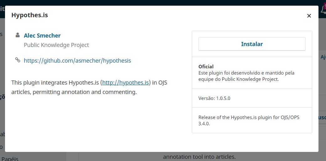Screen dimensions: 326x161
Task: Select 'Public Knowledge Project' affiliation text
Action: pyautogui.click(x=56, y=45)
